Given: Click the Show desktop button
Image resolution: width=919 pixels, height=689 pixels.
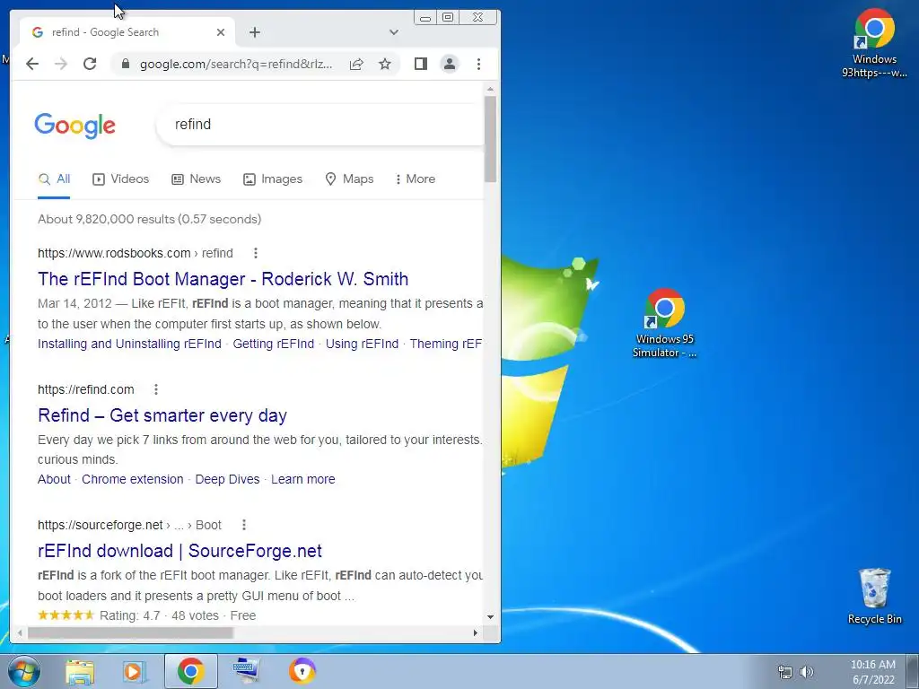Looking at the screenshot, I should (x=913, y=671).
